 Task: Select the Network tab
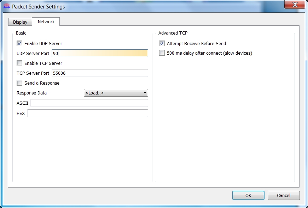[46, 22]
